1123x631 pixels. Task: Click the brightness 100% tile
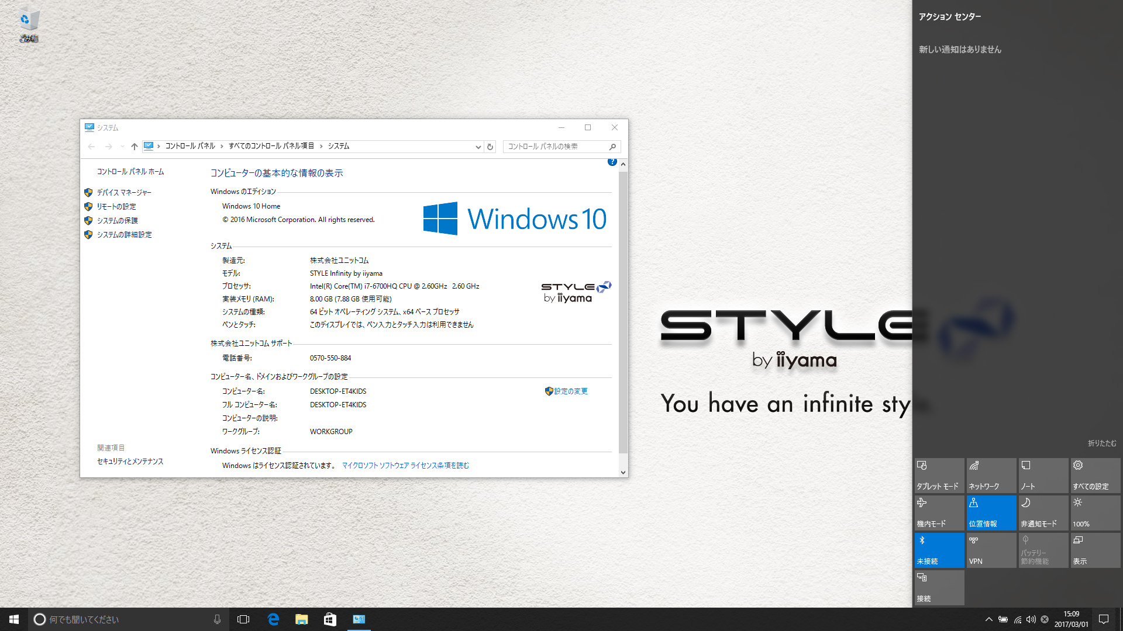[x=1095, y=512]
